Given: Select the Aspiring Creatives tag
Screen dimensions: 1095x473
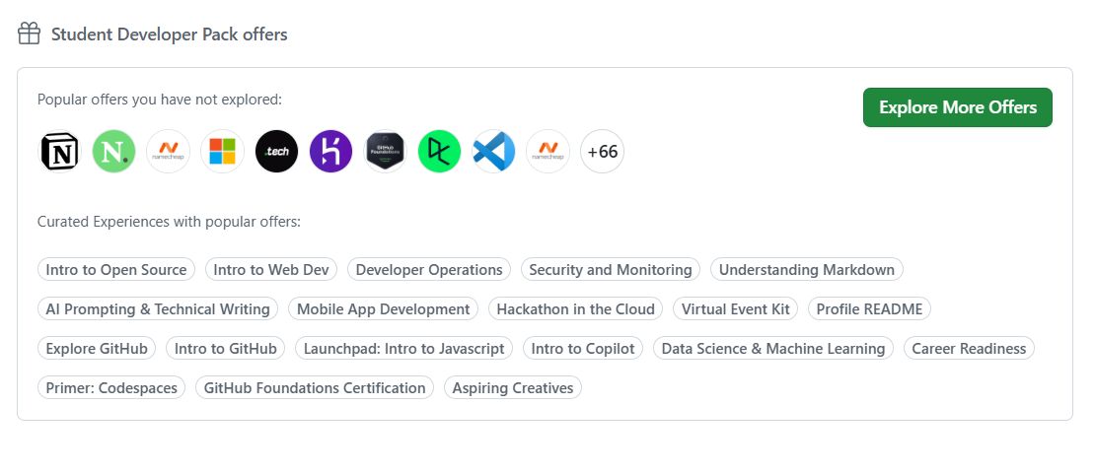Looking at the screenshot, I should (x=513, y=388).
